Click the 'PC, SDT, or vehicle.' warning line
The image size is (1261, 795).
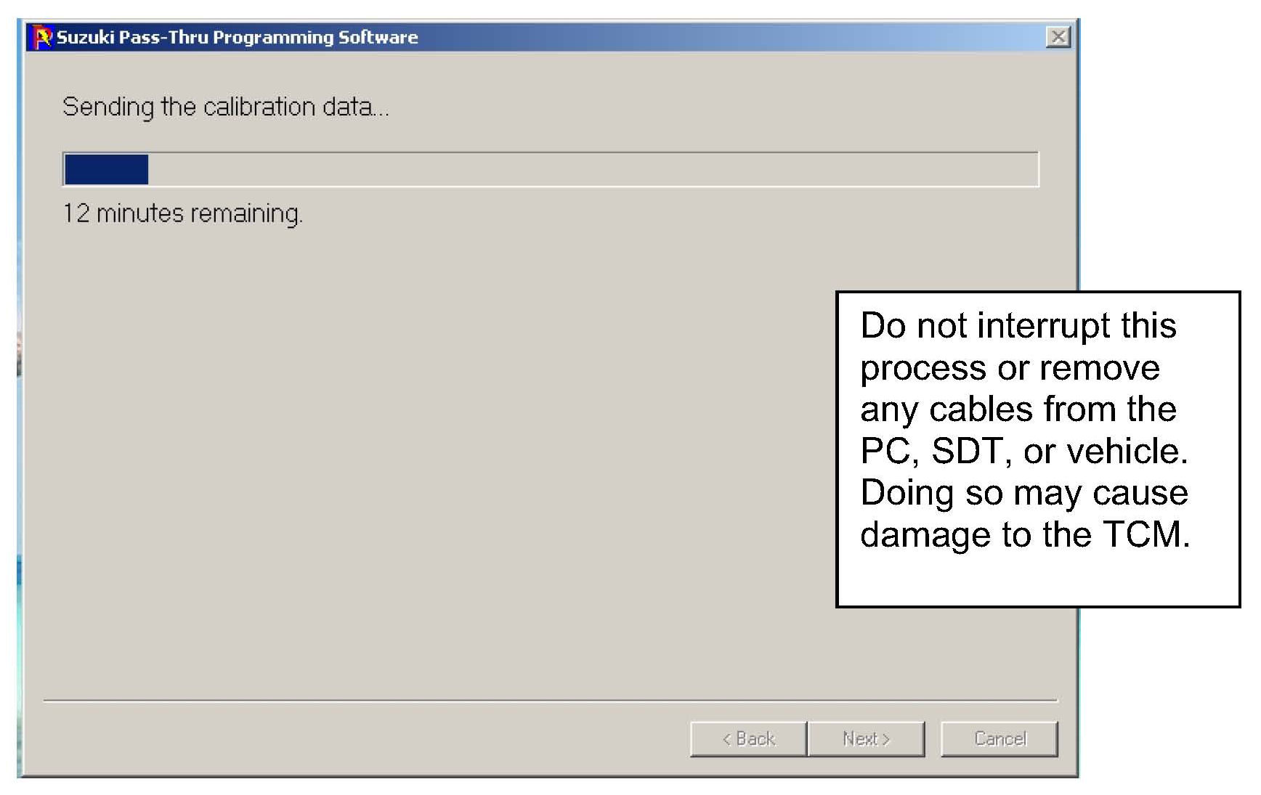[x=1023, y=451]
